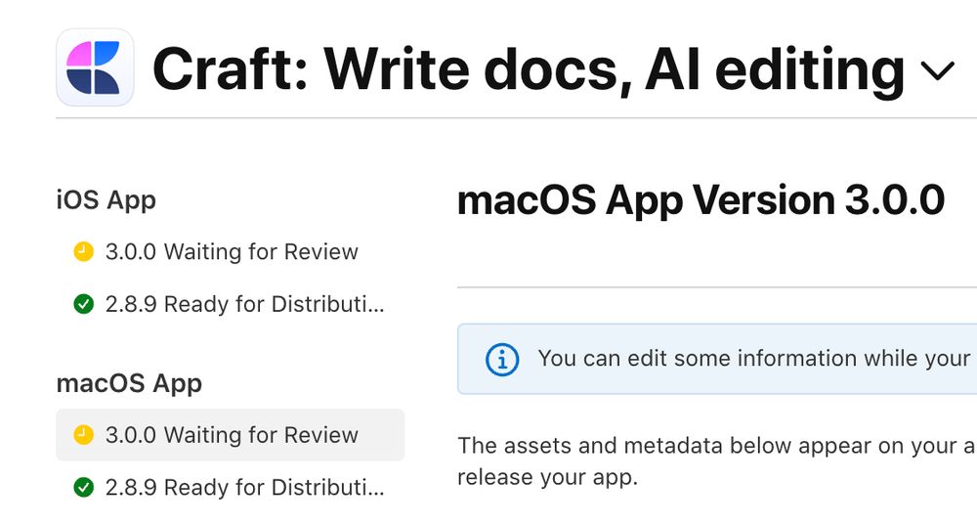Click the blue info icon in banner
Viewport: 977px width, 524px height.
click(x=502, y=360)
